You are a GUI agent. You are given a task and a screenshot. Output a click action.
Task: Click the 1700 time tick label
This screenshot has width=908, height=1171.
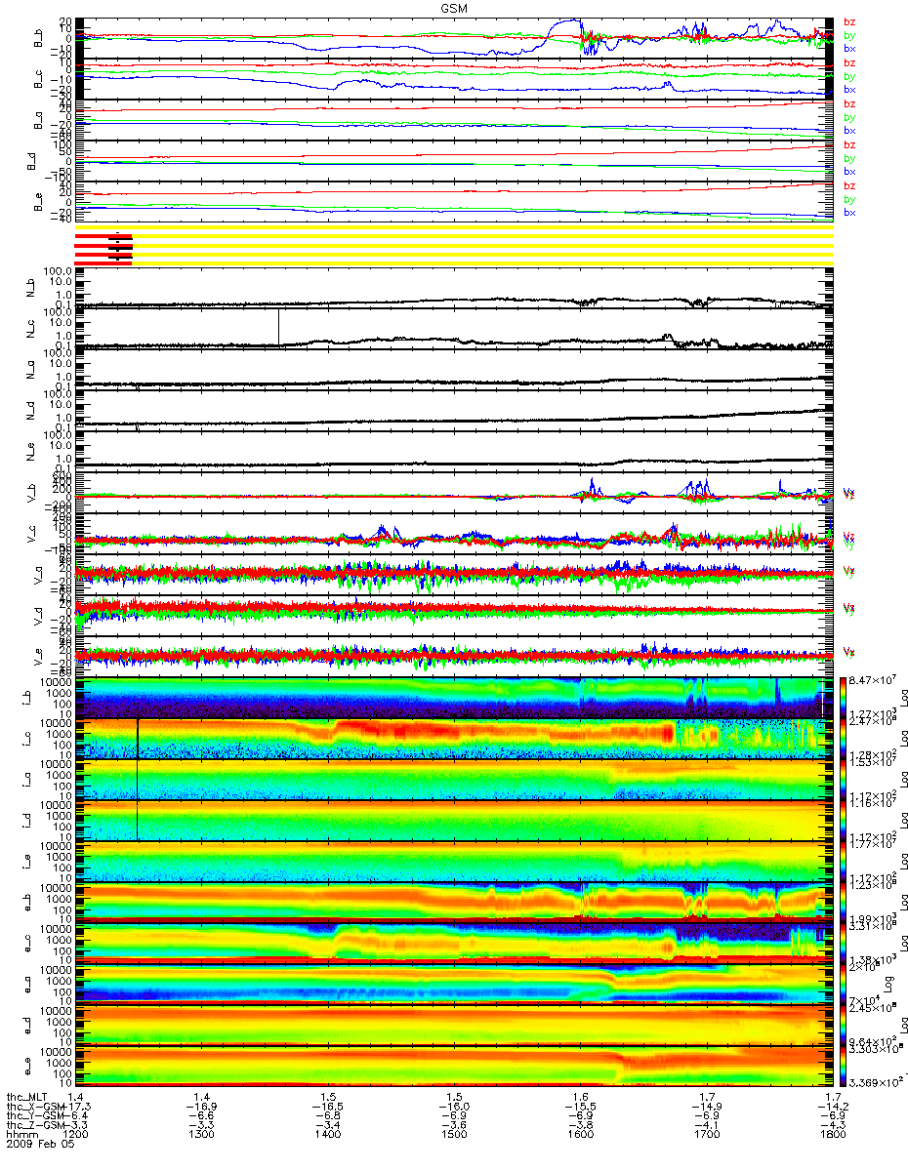pos(706,1136)
